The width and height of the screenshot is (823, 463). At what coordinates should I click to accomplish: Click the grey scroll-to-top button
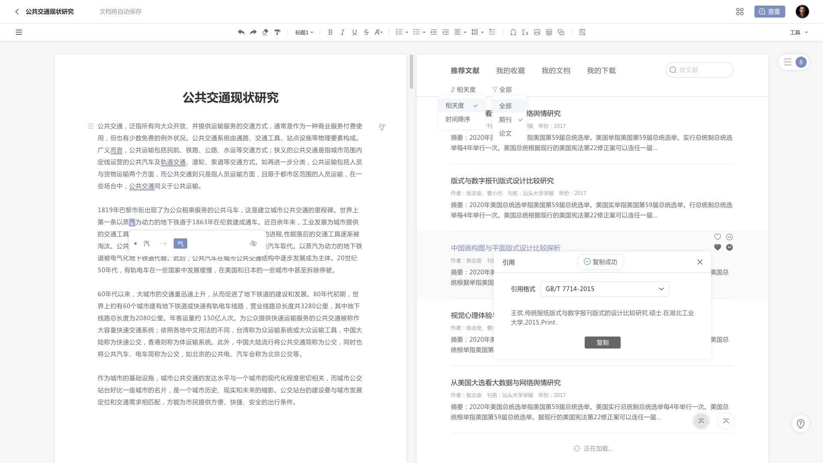(x=701, y=421)
